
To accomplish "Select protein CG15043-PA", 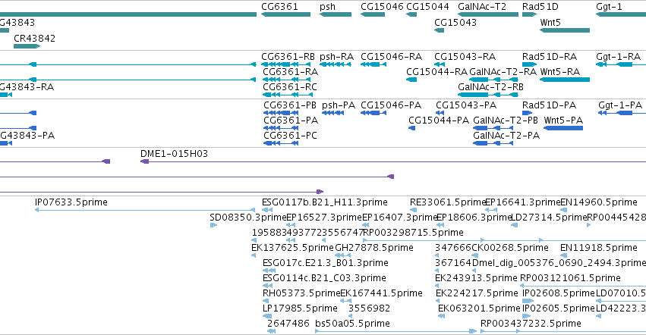I will (440, 113).
